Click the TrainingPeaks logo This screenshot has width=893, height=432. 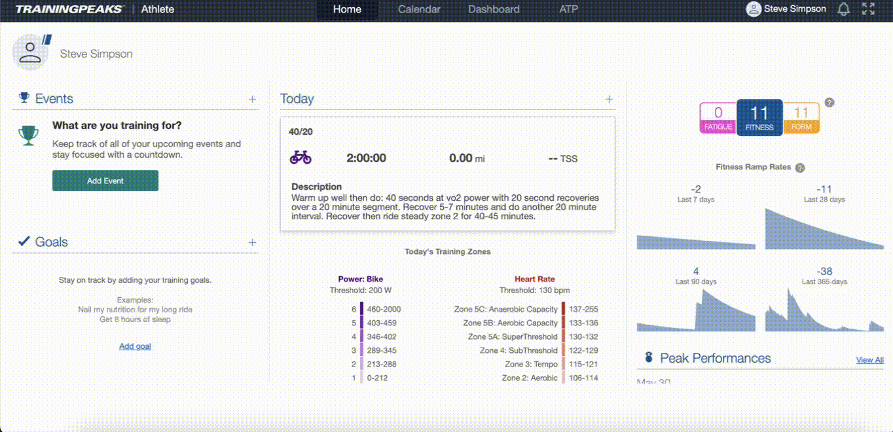coord(69,9)
